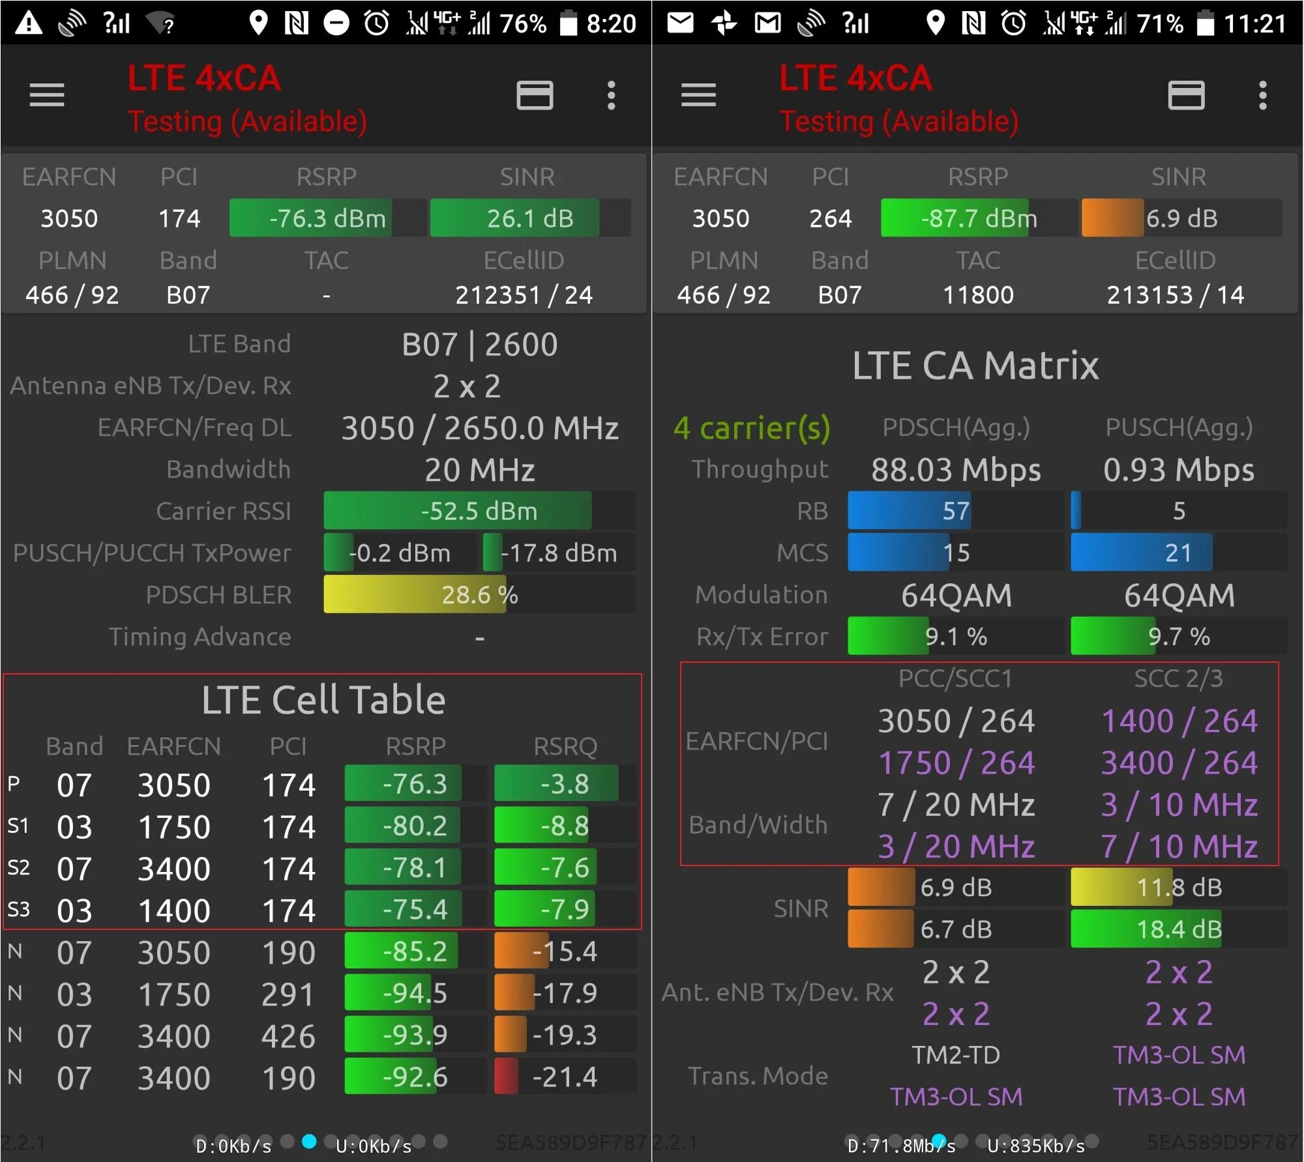Open hamburger menu on right phone screen
The image size is (1304, 1162).
pyautogui.click(x=698, y=96)
